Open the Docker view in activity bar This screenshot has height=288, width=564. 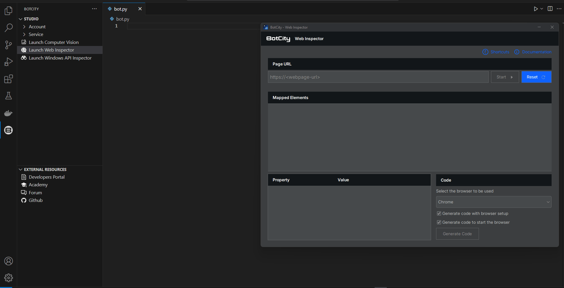pos(9,113)
